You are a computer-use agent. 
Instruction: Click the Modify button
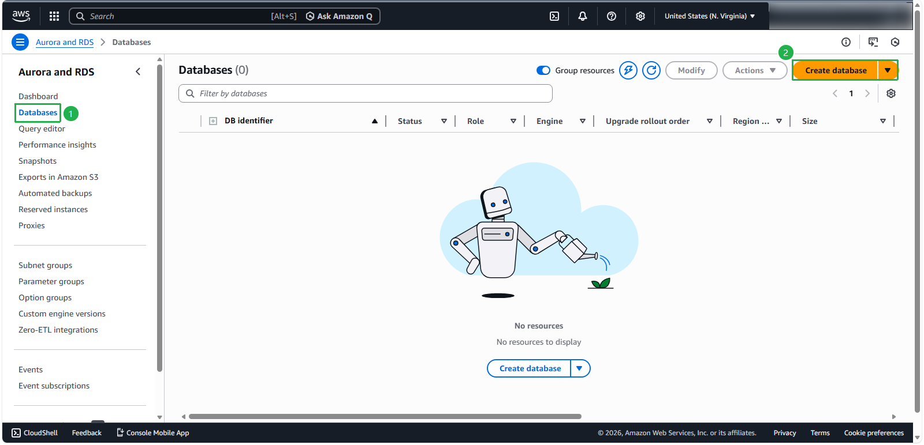point(691,70)
